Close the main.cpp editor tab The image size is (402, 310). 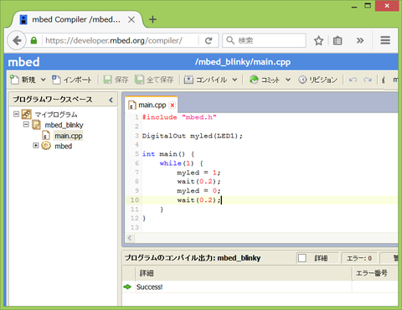tap(173, 106)
